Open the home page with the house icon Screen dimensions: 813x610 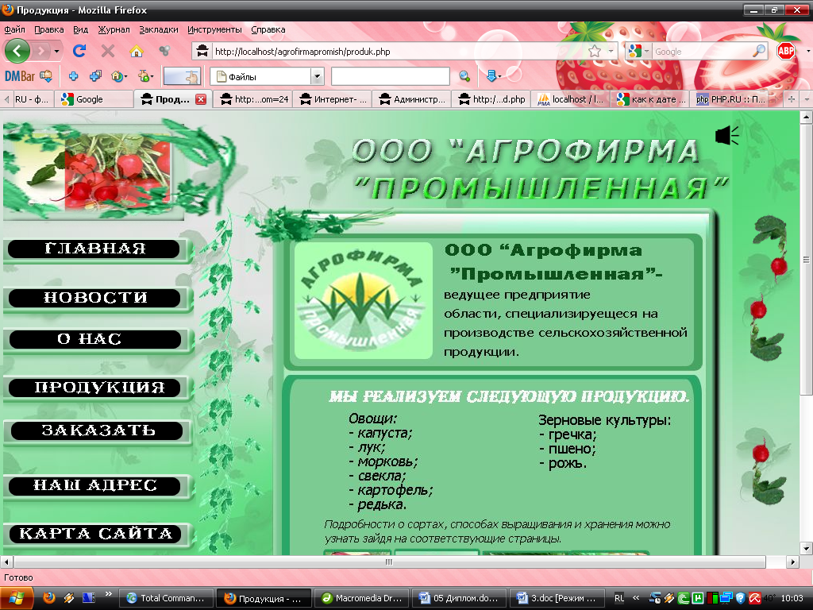(137, 51)
